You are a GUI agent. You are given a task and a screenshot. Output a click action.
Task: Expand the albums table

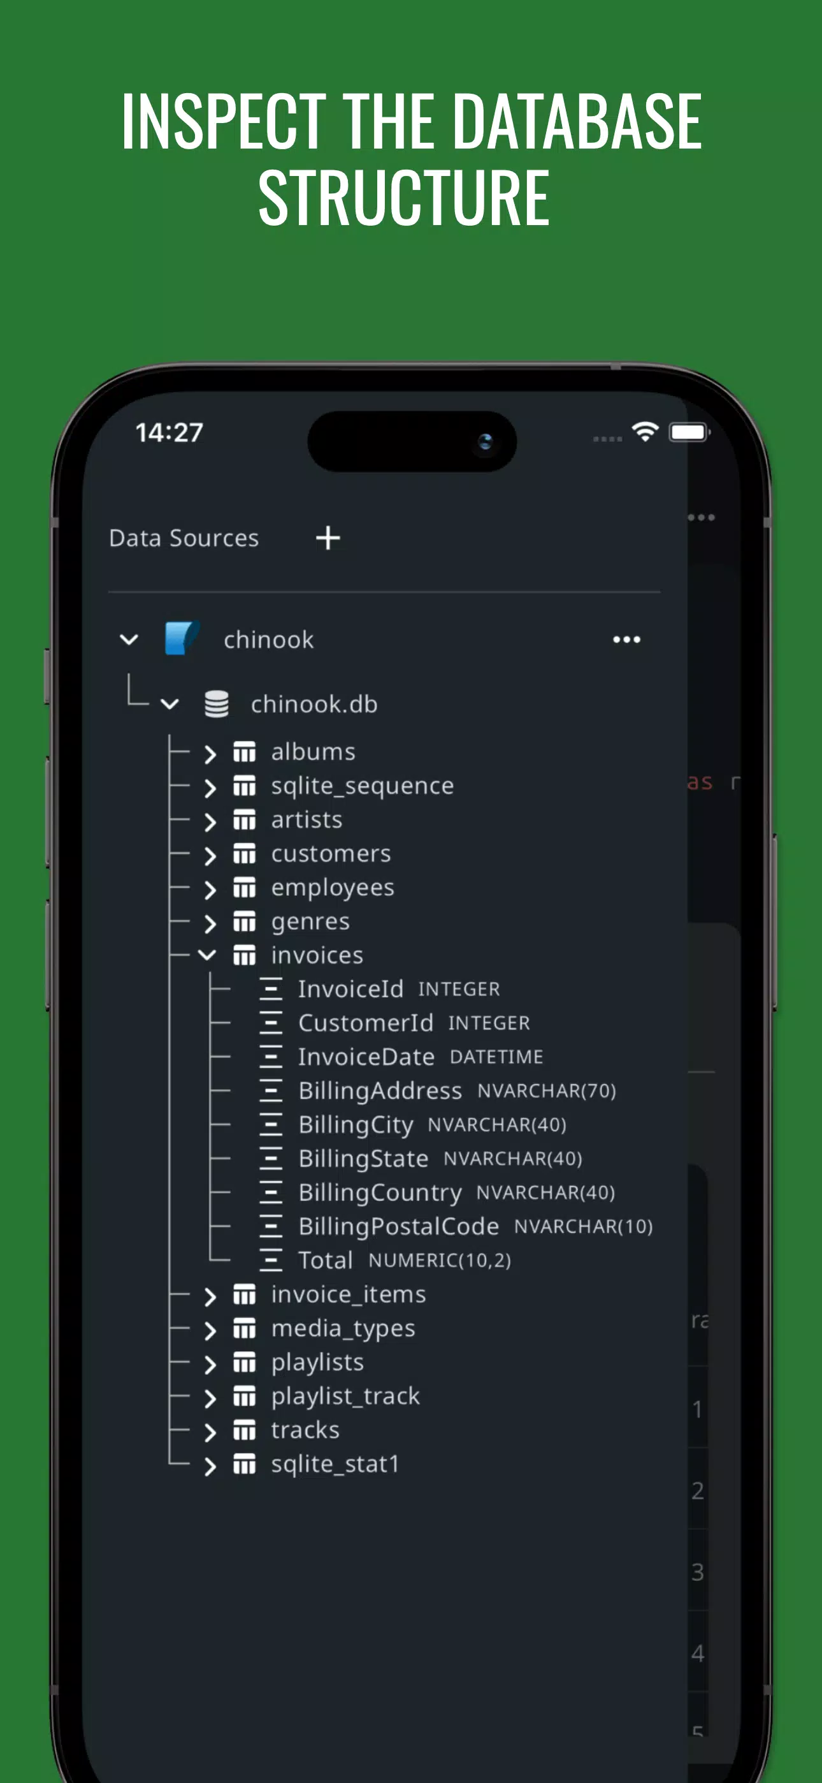tap(210, 754)
